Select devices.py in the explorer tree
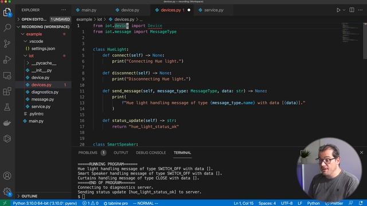The width and height of the screenshot is (367, 206). click(x=44, y=85)
